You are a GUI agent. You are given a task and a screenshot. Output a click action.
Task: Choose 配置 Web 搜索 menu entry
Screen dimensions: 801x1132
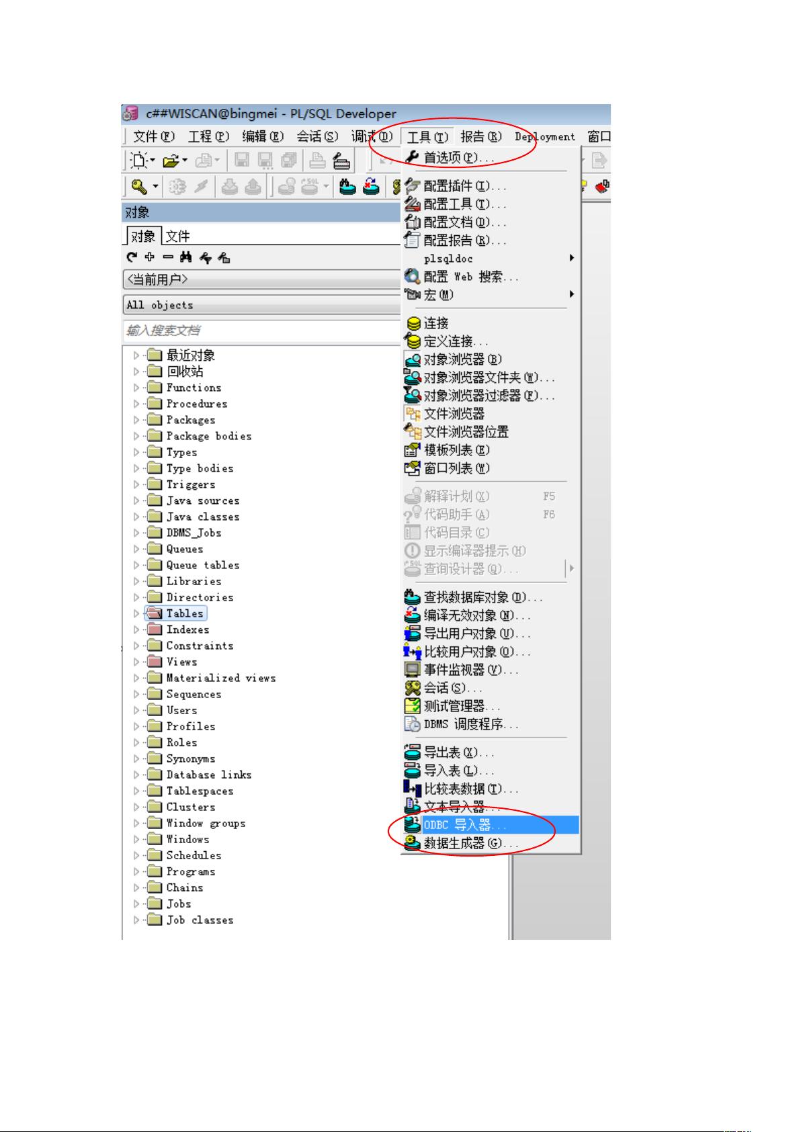pyautogui.click(x=491, y=277)
